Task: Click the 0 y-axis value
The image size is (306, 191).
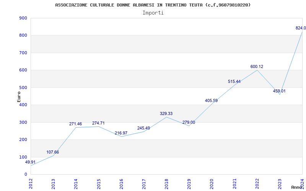Action: pyautogui.click(x=26, y=174)
